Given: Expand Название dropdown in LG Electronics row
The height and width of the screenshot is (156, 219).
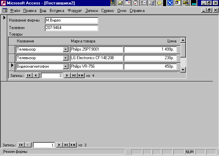Looking at the screenshot, I should 65,58.
